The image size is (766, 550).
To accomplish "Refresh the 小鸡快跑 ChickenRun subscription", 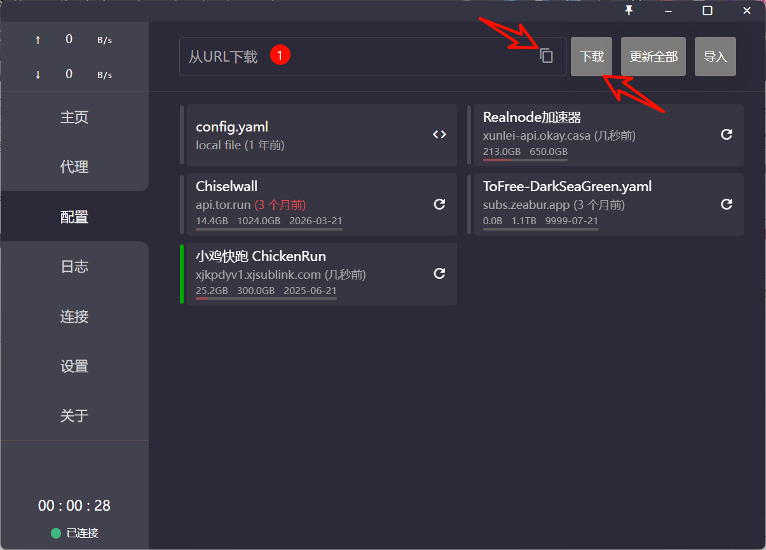I will point(439,273).
